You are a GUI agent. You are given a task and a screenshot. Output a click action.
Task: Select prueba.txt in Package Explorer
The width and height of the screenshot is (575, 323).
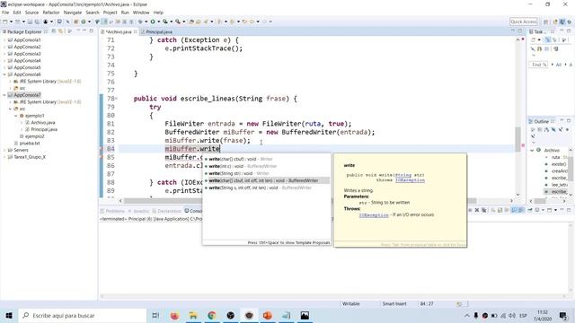point(30,144)
